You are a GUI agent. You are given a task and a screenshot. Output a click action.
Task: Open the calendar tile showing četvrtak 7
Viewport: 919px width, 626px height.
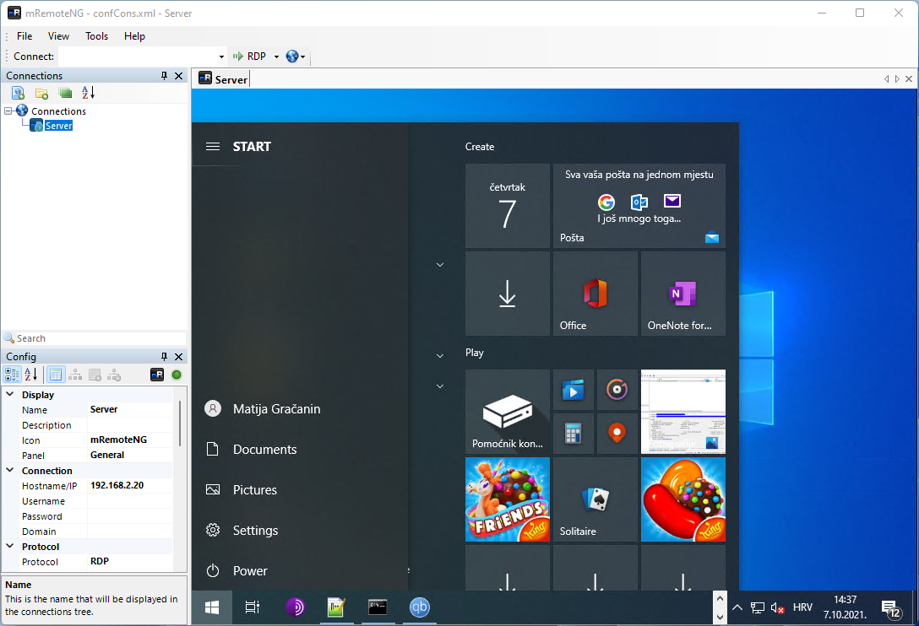pos(508,206)
